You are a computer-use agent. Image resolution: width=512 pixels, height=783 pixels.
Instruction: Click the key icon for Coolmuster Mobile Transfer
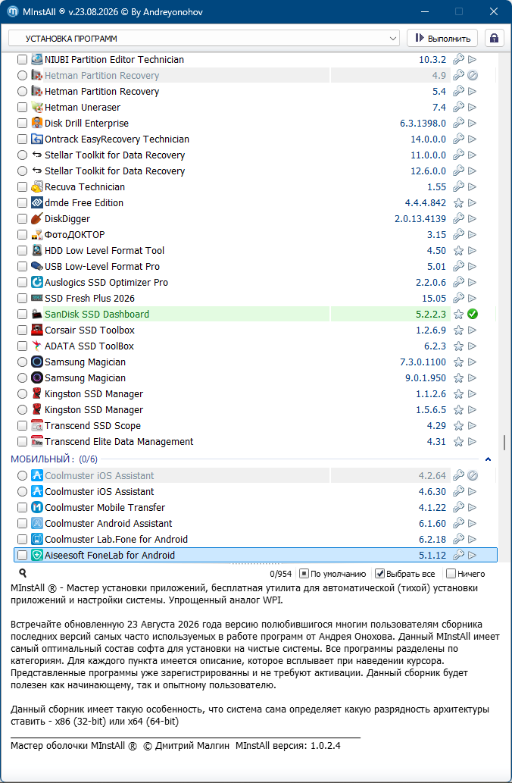[458, 507]
